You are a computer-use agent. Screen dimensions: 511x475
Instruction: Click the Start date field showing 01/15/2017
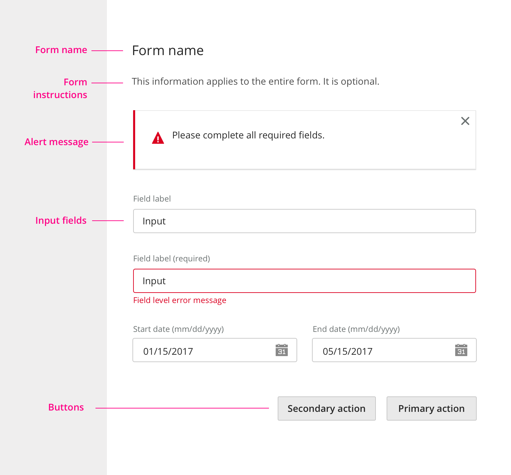pos(202,350)
